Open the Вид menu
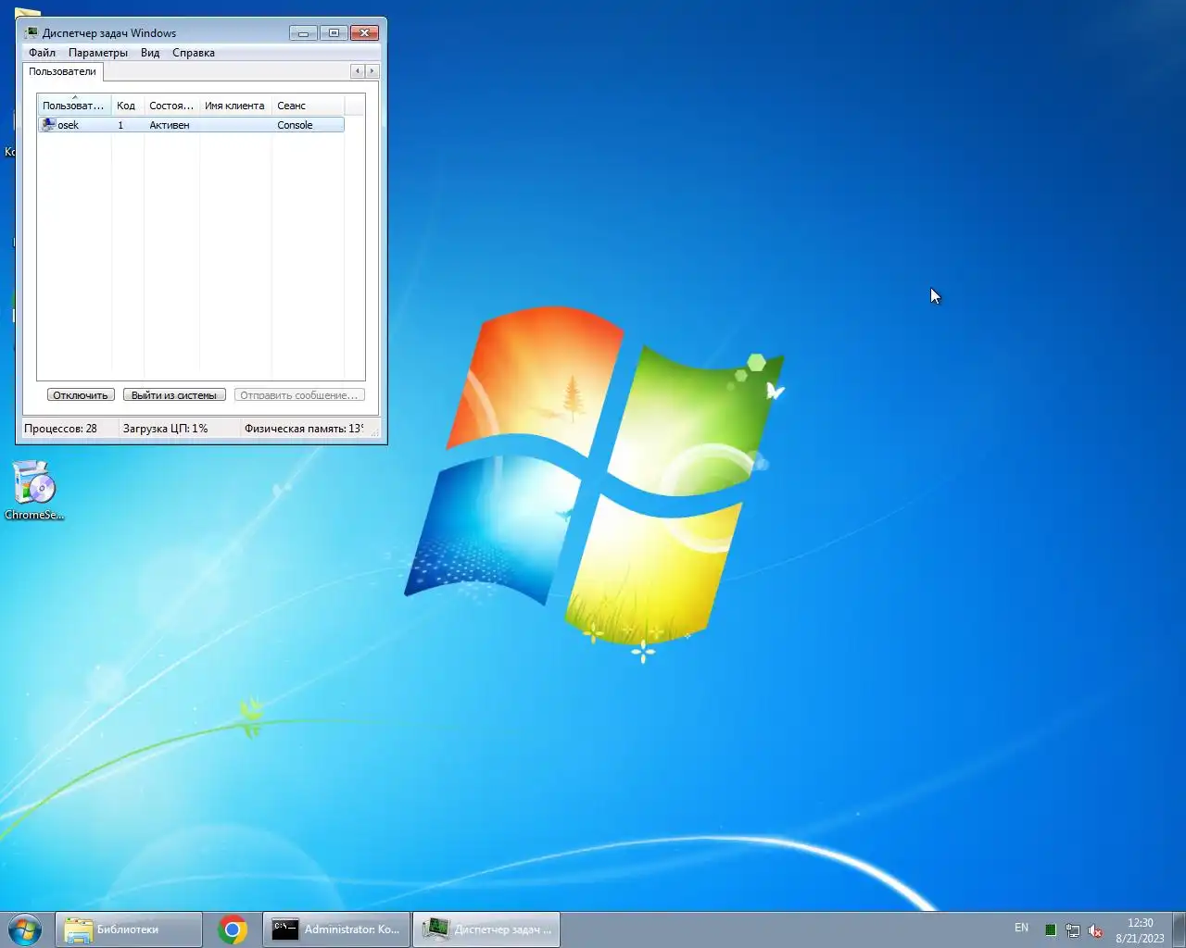Screen dimensions: 1186x948 pos(150,53)
